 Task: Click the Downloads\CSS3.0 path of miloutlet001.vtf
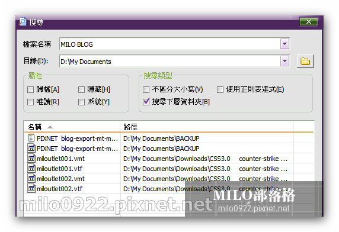tap(206, 169)
